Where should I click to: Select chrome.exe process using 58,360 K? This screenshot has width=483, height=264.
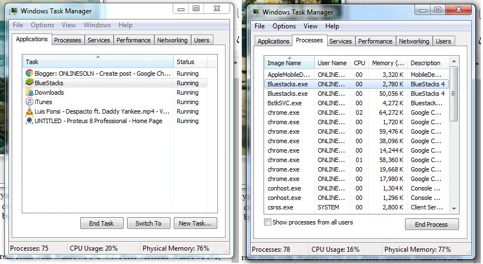[357, 160]
